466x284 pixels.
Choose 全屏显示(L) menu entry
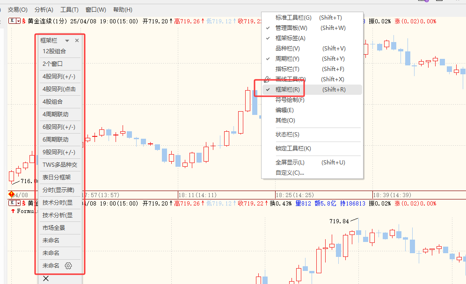[312, 163]
